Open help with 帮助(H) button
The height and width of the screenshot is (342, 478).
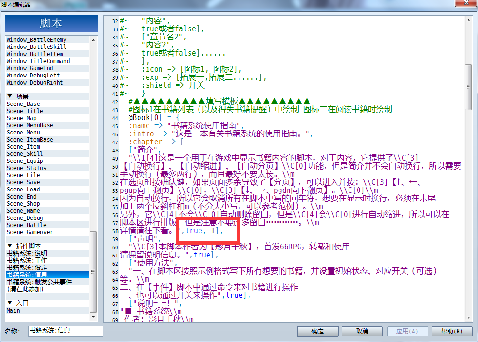click(x=452, y=331)
